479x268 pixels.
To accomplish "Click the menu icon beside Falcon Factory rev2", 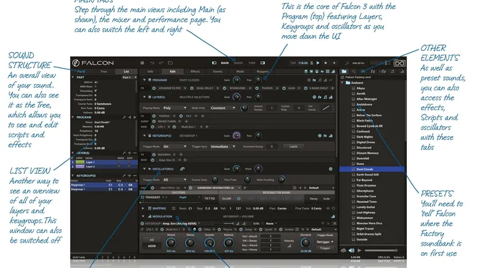I will coord(342,78).
